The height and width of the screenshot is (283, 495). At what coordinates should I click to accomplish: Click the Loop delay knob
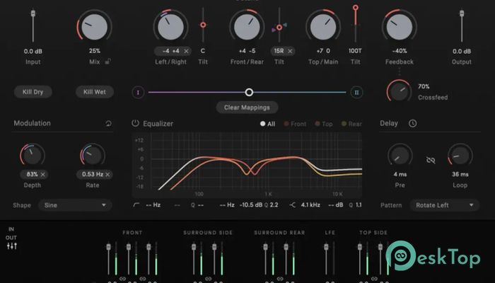460,156
